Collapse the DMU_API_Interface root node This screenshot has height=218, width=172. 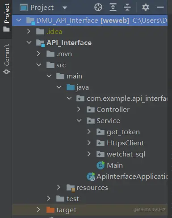[x=19, y=20]
